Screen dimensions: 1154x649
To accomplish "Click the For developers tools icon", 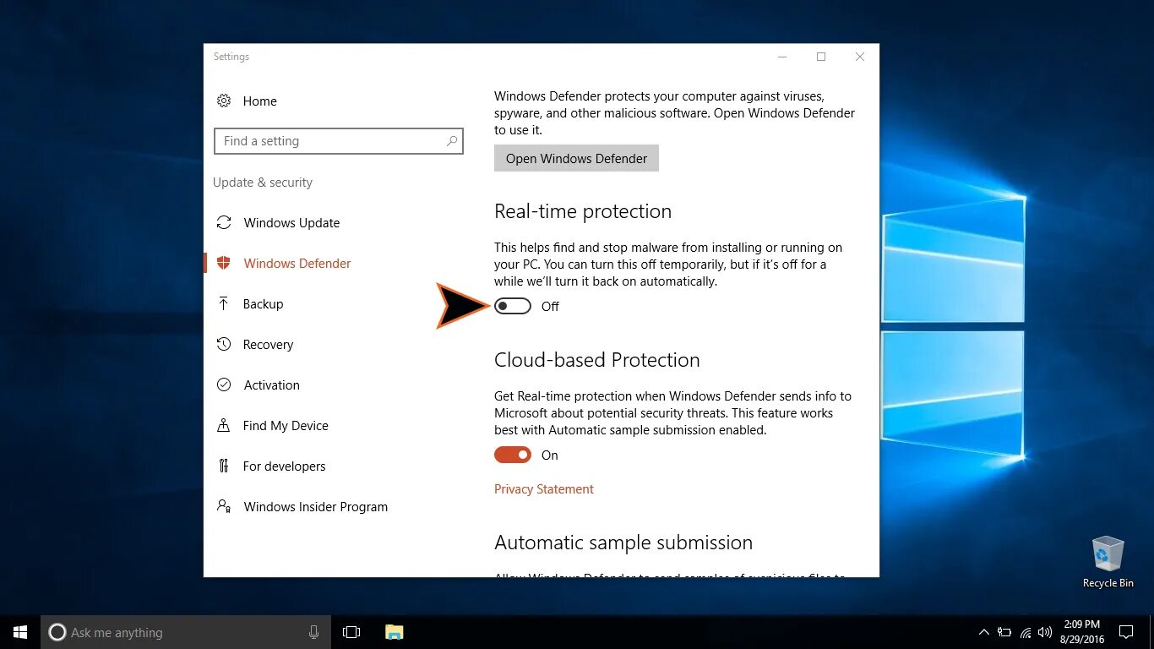I will tap(224, 466).
